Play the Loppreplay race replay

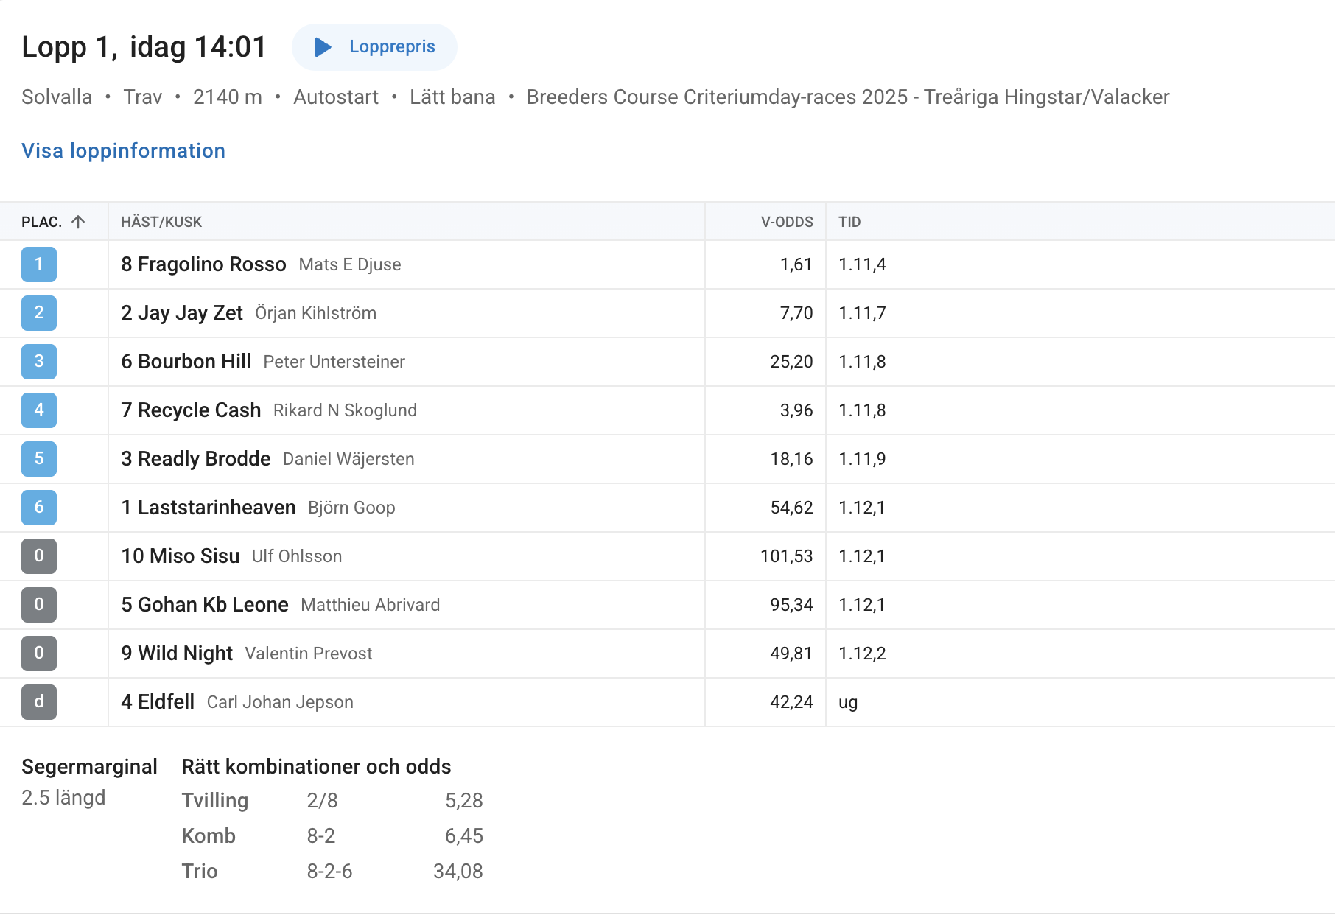[x=374, y=47]
